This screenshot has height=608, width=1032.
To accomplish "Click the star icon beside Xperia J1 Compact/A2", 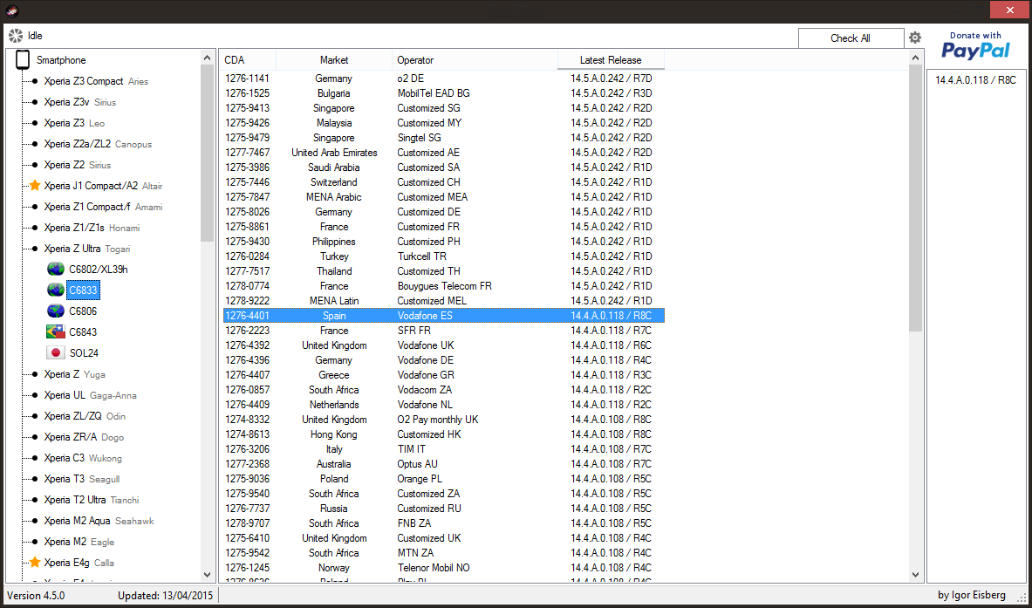I will (35, 186).
